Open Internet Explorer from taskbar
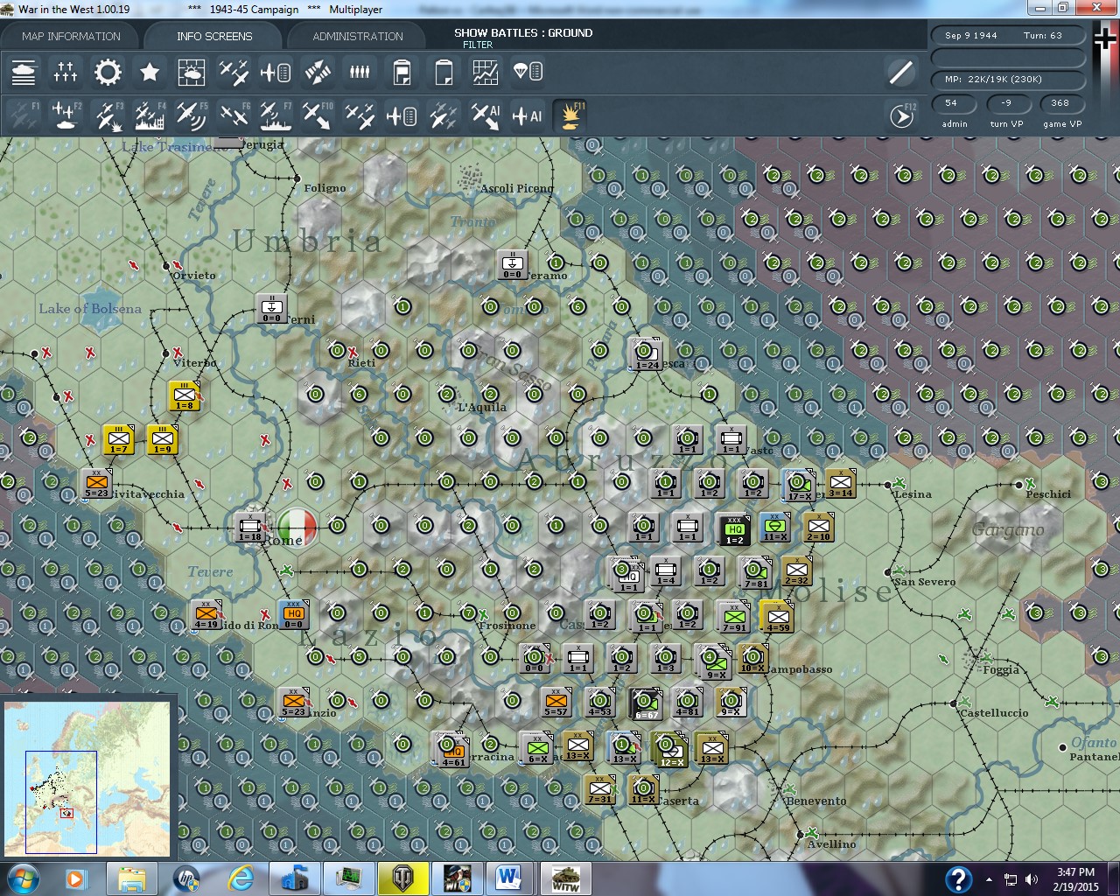 coord(241,878)
